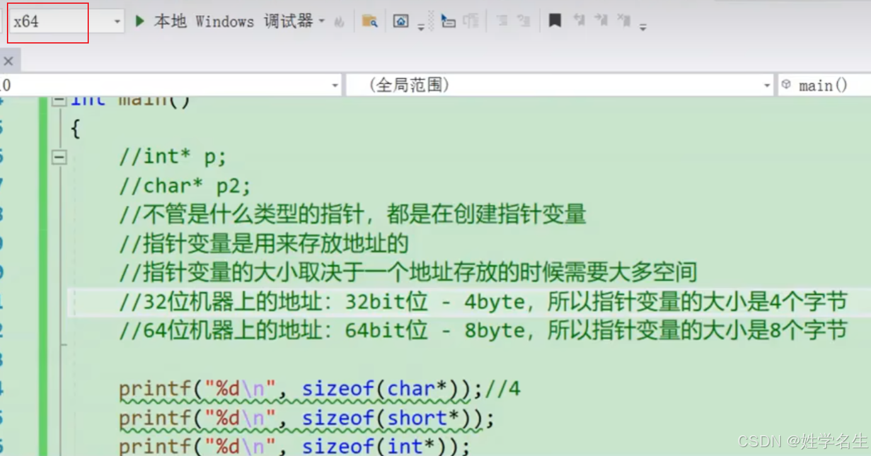
Task: Open the bookmark toolbar overflow options
Action: [642, 26]
